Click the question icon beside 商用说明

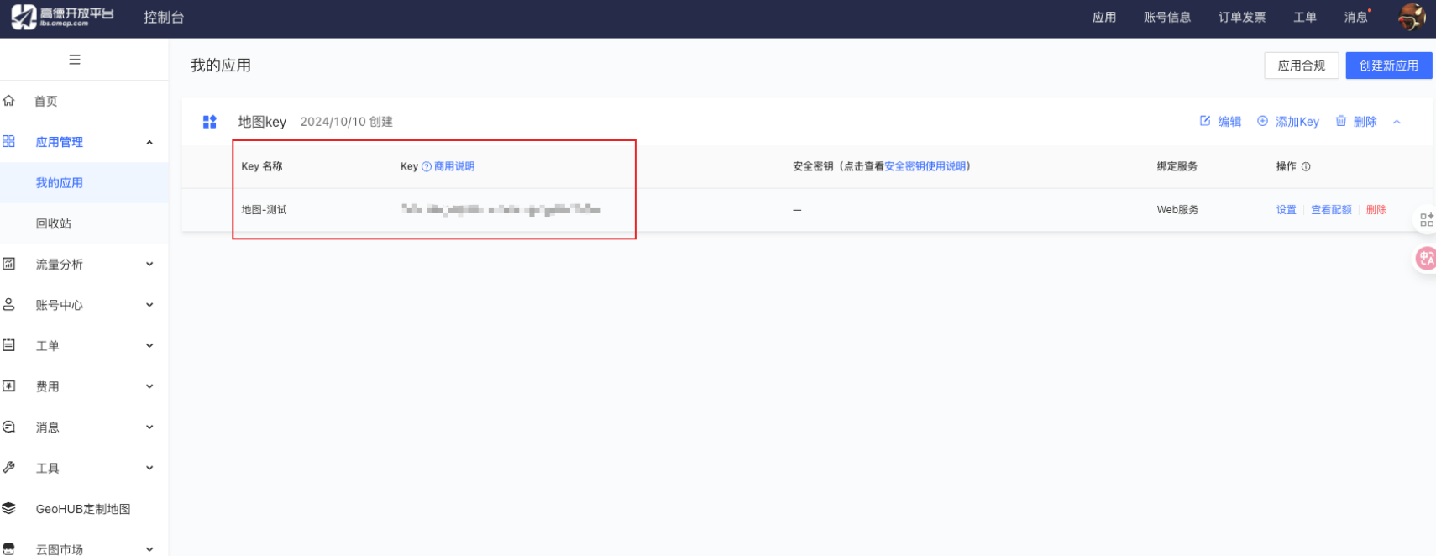pos(427,166)
